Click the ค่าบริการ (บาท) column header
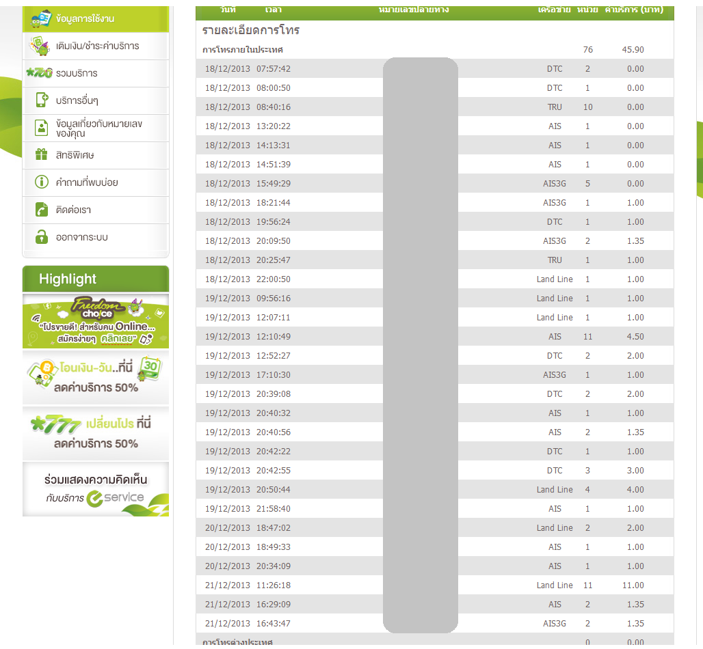The width and height of the screenshot is (703, 649). coord(634,10)
